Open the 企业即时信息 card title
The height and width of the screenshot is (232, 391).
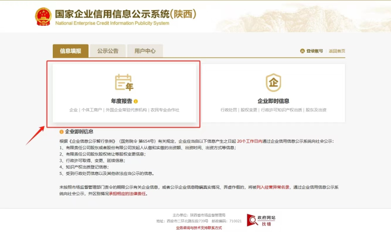coord(273,101)
